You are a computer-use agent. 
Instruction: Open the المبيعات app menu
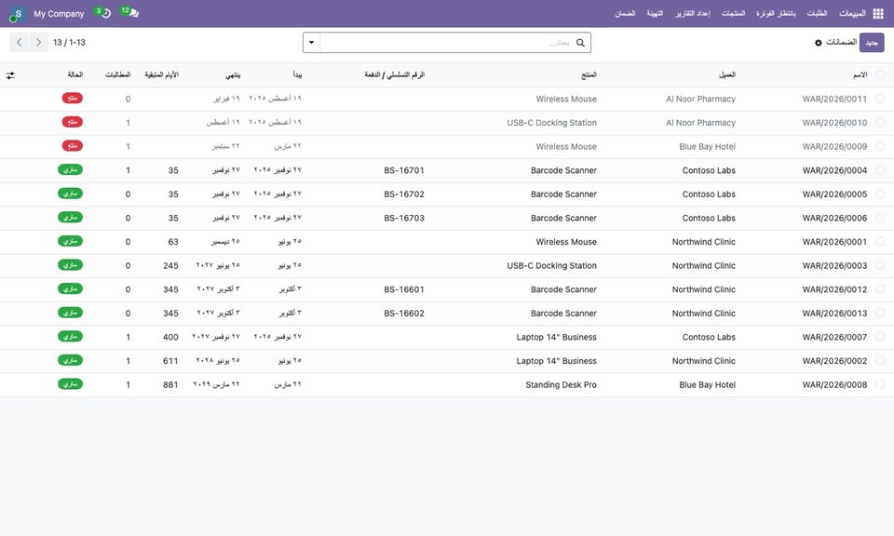852,14
